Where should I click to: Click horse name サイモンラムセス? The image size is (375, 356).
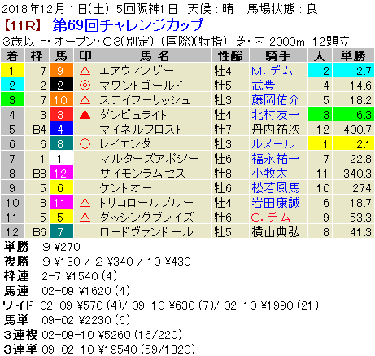pos(142,174)
